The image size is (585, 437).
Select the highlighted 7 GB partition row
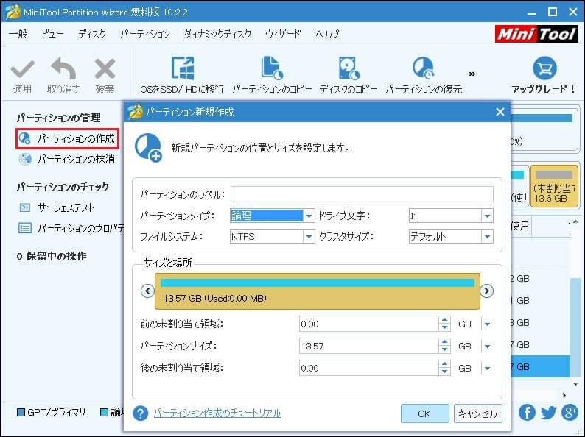(540, 366)
